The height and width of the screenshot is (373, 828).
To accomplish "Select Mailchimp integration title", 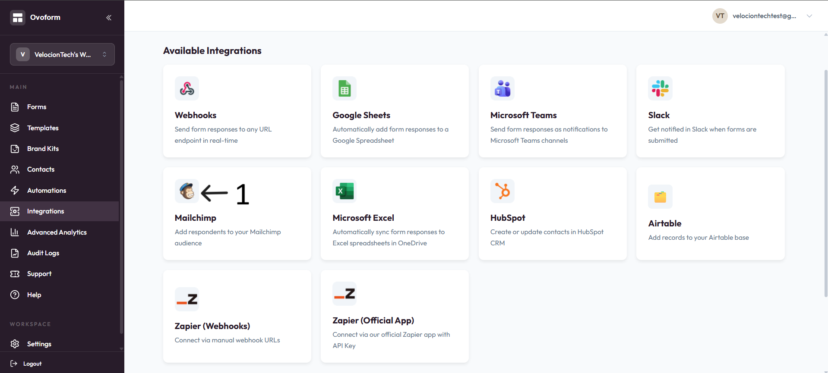I will point(196,218).
